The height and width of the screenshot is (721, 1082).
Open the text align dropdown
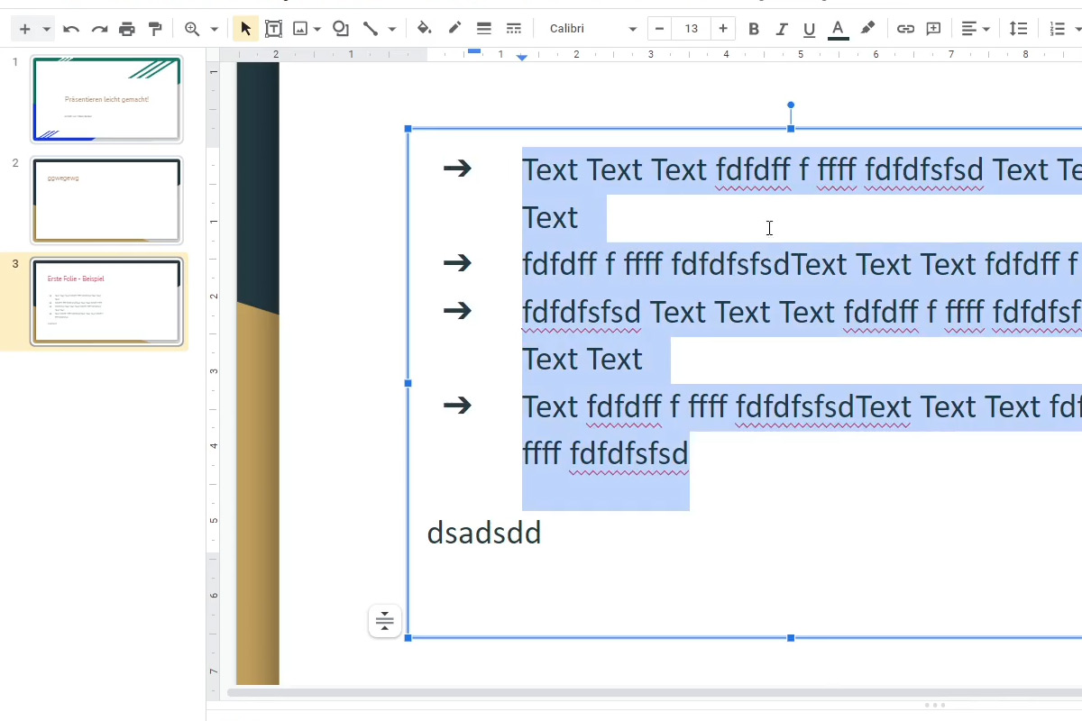click(975, 29)
